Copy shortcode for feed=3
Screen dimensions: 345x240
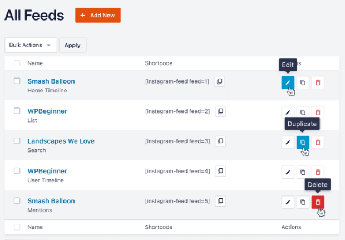(x=220, y=141)
